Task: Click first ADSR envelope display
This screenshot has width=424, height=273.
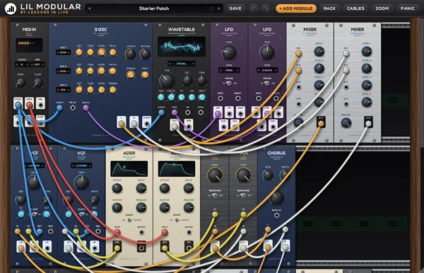Action: point(129,169)
